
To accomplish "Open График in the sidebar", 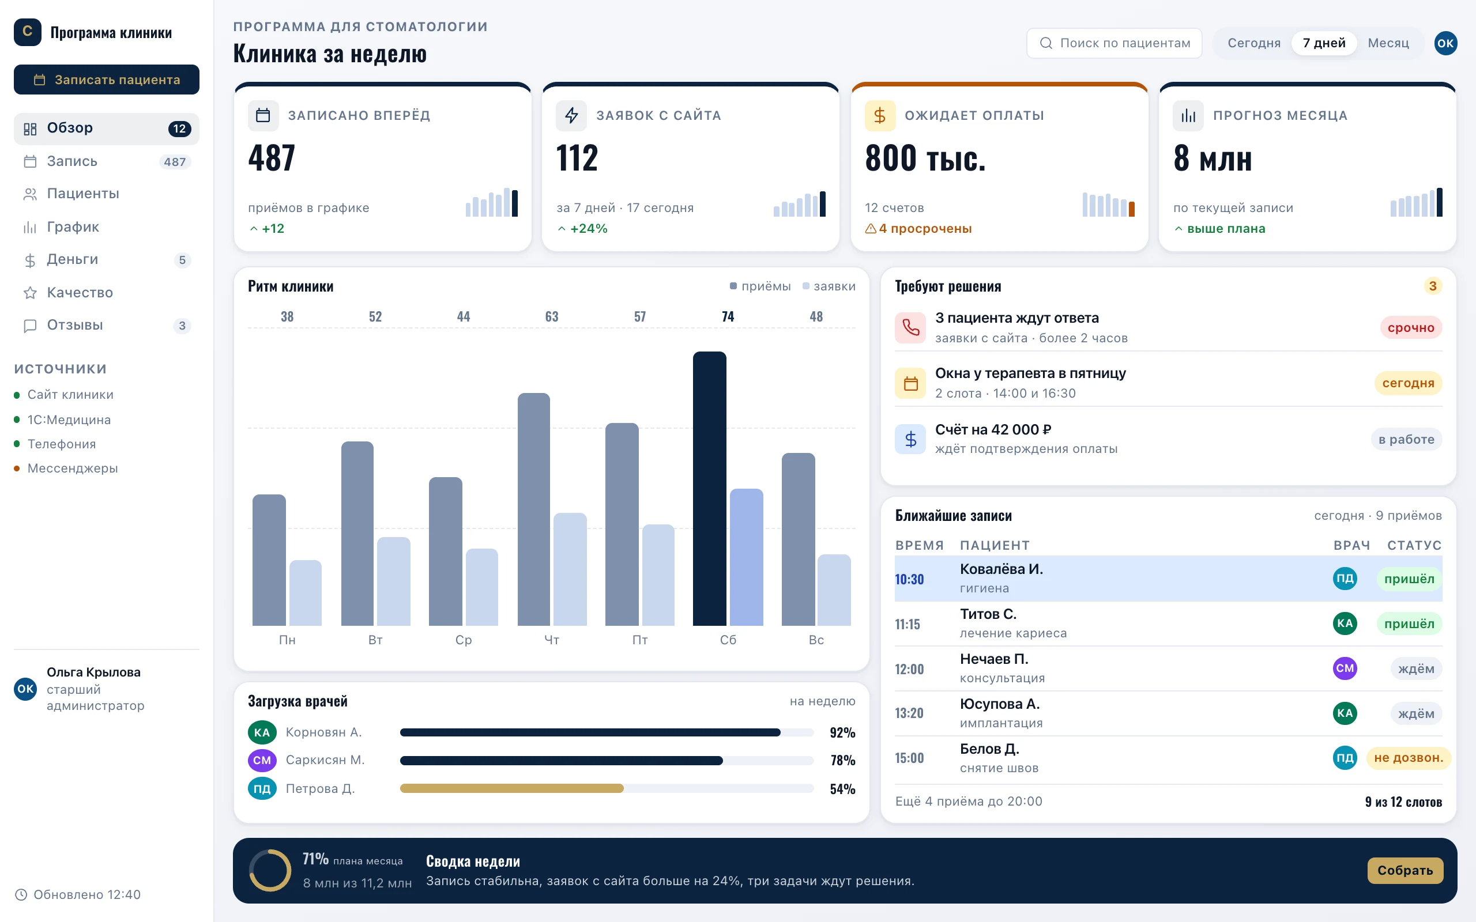I will coord(107,228).
